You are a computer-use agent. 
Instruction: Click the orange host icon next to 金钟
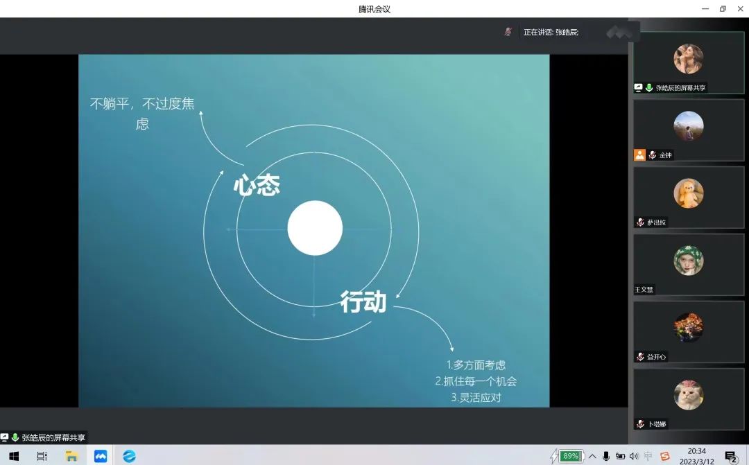639,155
